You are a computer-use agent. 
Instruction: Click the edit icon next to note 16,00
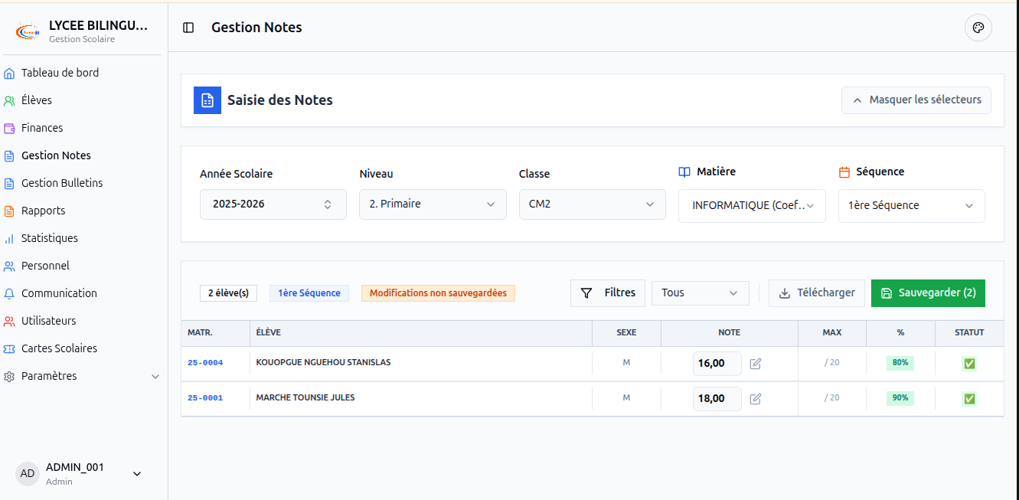coord(756,364)
